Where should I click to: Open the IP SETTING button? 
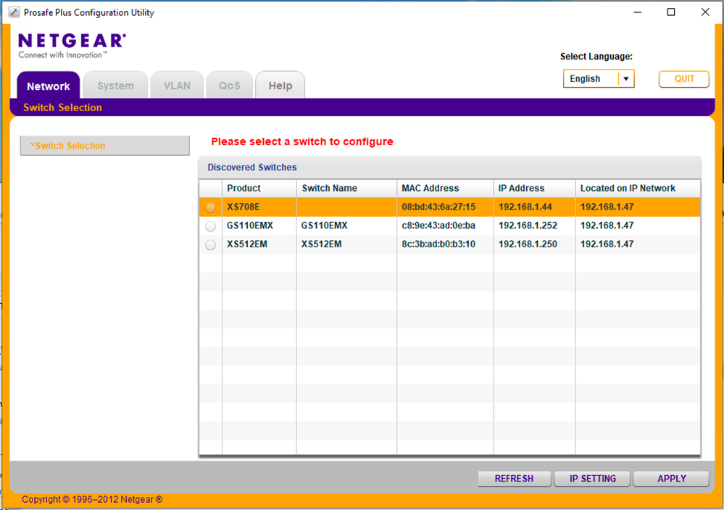(x=592, y=479)
